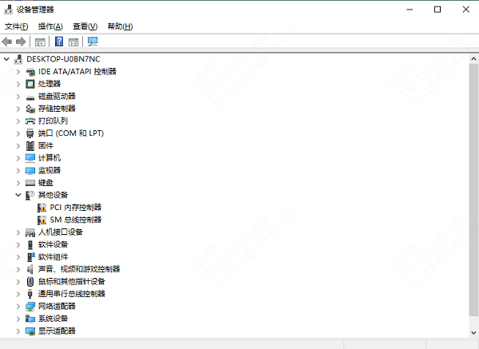Image resolution: width=479 pixels, height=349 pixels.
Task: Click the scan hardware changes monitor icon
Action: (x=93, y=42)
